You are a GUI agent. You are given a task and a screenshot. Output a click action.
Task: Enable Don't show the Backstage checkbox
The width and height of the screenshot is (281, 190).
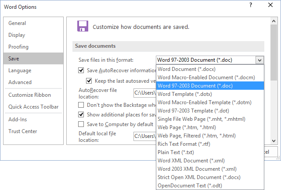81,105
